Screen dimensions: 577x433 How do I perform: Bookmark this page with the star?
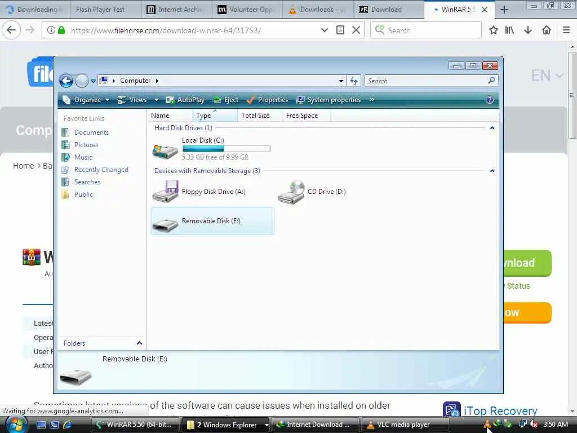point(494,30)
